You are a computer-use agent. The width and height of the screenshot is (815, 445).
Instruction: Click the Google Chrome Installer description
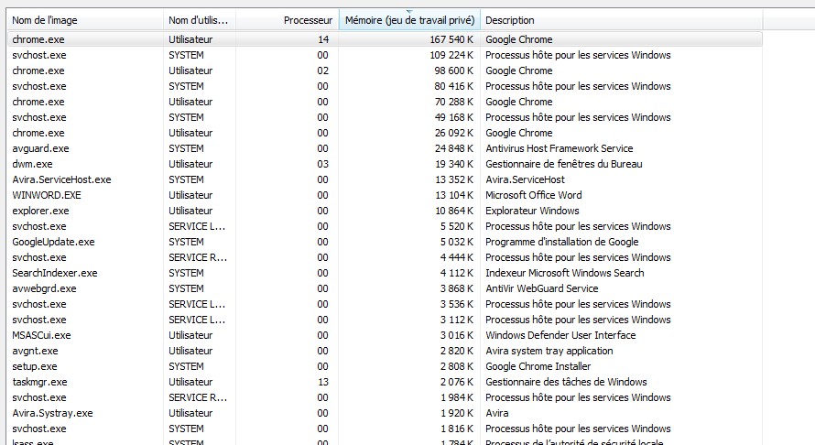point(538,366)
